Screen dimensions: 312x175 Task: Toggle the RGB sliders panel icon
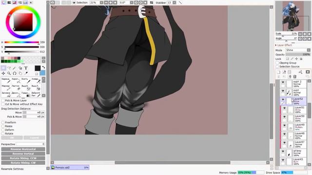[9, 2]
